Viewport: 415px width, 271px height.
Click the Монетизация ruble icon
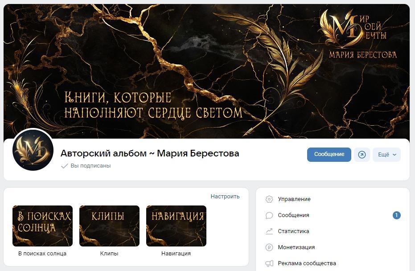[269, 247]
